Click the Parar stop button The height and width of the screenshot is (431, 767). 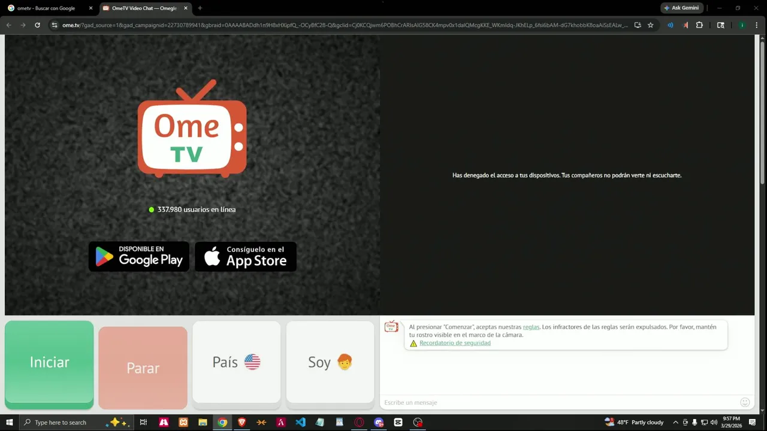point(143,368)
